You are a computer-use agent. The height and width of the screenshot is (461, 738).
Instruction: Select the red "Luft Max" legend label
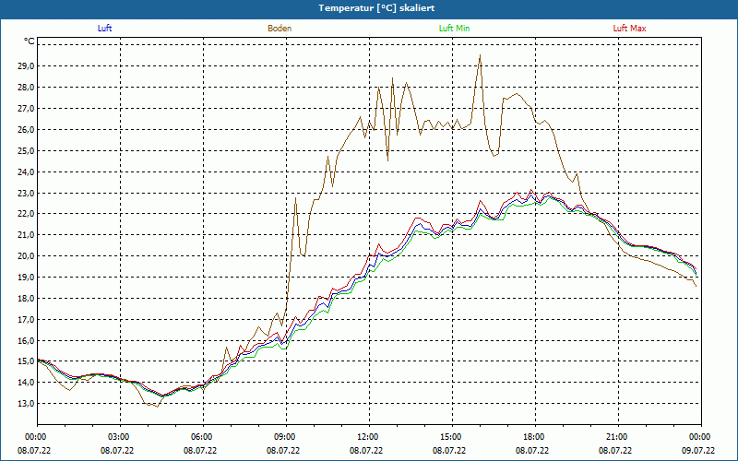point(630,29)
